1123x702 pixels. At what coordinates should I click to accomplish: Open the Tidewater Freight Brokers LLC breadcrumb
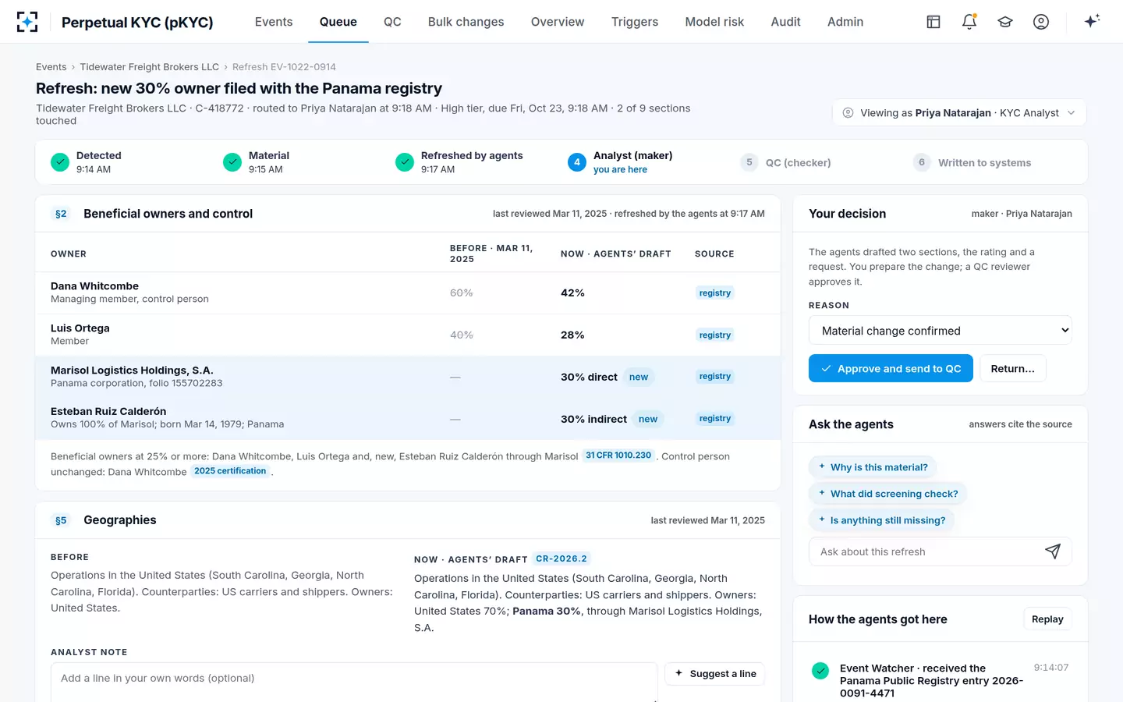(x=150, y=67)
